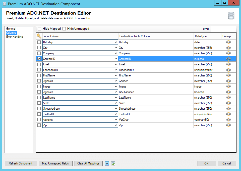Confirm with the OK button

[x=207, y=163]
